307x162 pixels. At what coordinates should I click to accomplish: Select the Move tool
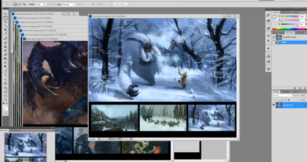6,13
